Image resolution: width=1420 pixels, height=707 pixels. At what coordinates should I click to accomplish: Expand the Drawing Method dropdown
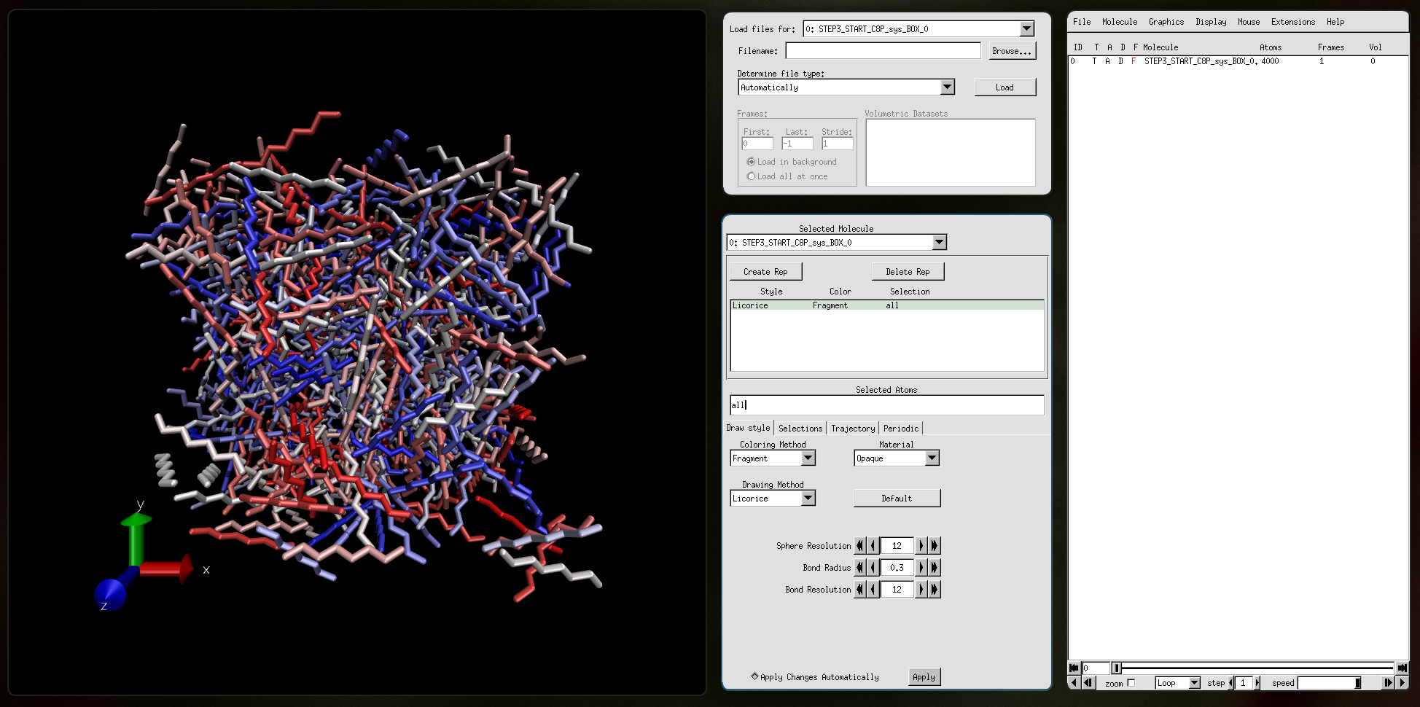808,499
